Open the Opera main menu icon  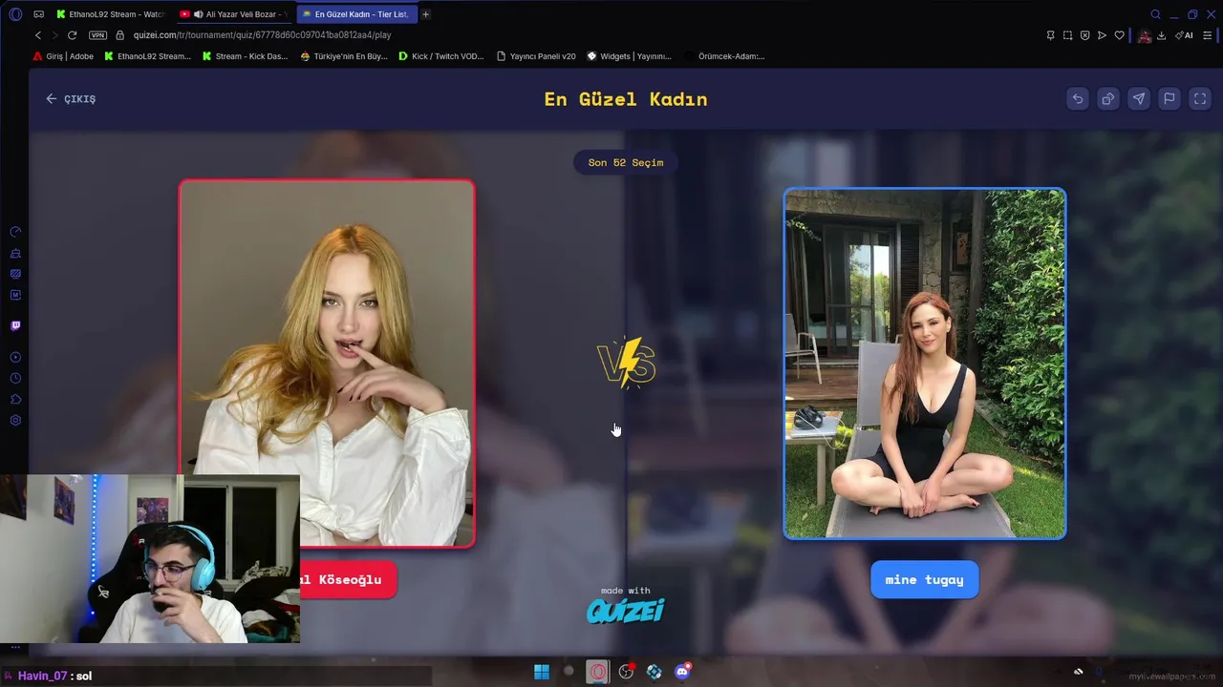click(x=15, y=14)
